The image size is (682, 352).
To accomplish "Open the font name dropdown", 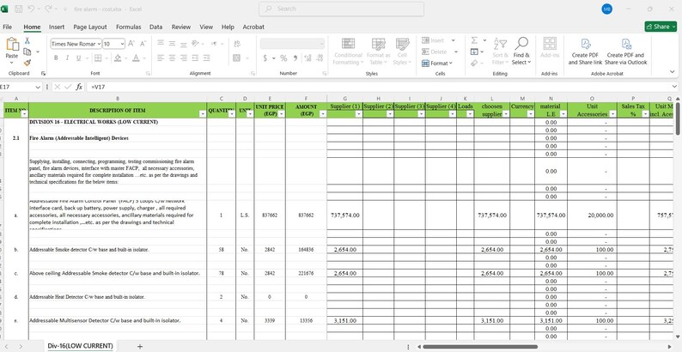I will 99,44.
